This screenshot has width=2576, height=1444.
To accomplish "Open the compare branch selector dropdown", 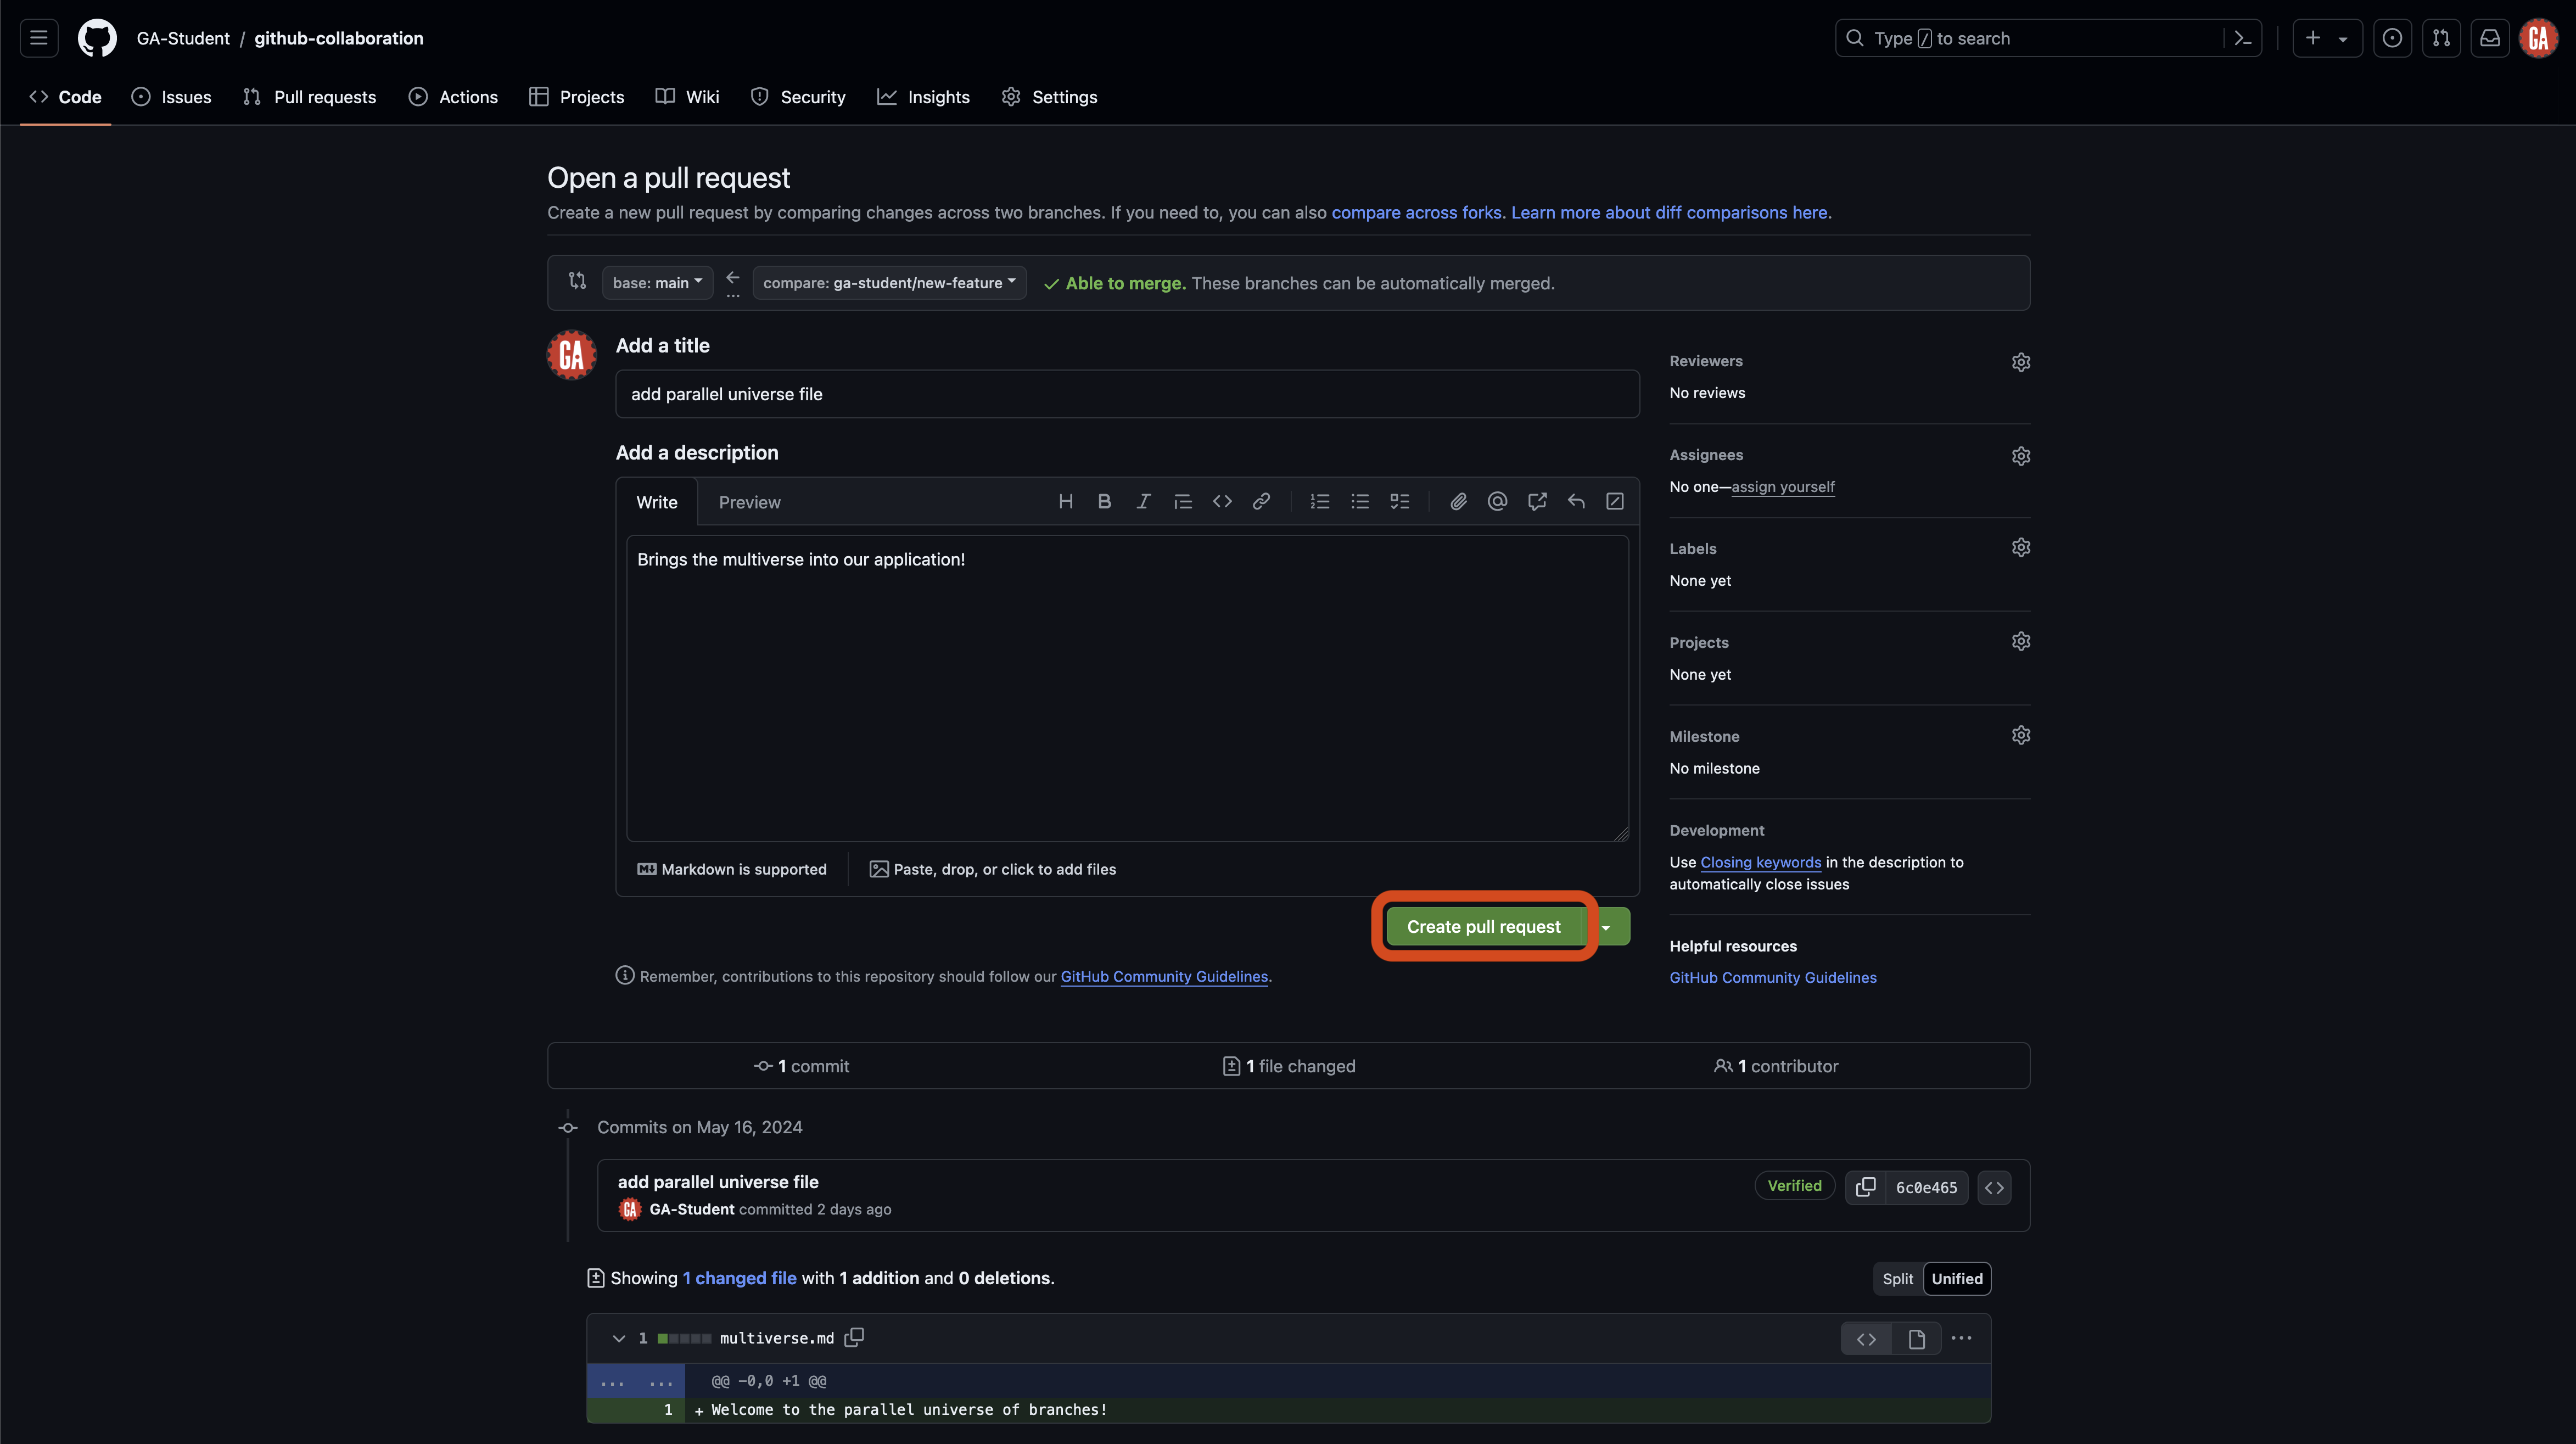I will coord(888,282).
